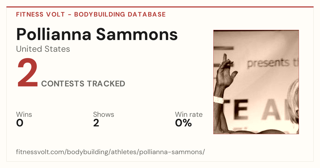Select the Win rate label
Image resolution: width=320 pixels, height=168 pixels.
(x=189, y=114)
